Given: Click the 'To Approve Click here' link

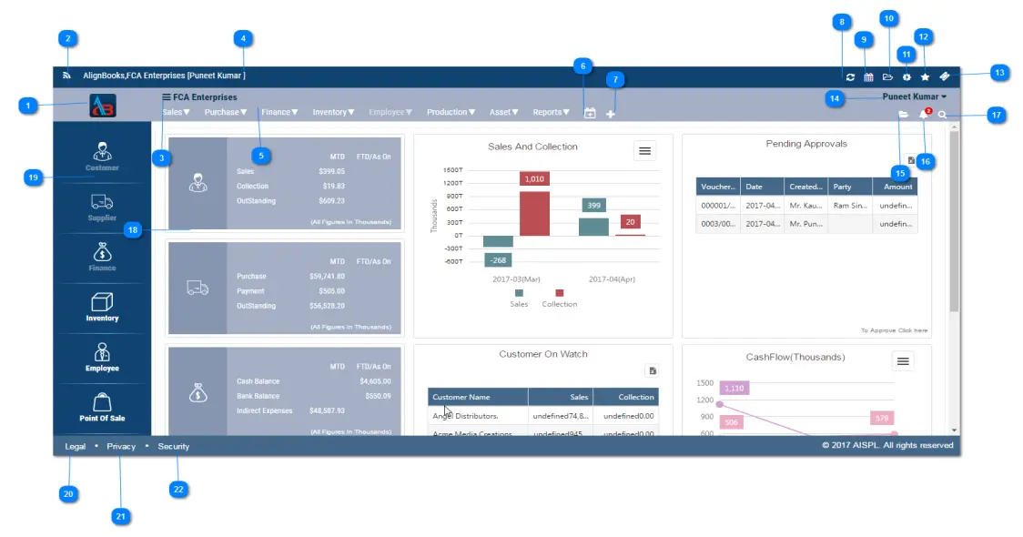Looking at the screenshot, I should [894, 330].
